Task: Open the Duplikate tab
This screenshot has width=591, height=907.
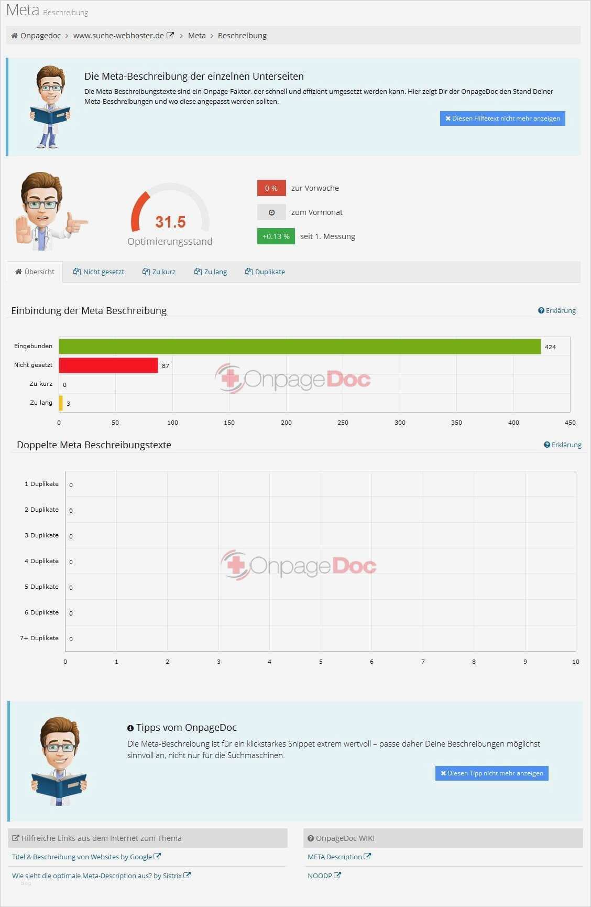Action: point(265,272)
